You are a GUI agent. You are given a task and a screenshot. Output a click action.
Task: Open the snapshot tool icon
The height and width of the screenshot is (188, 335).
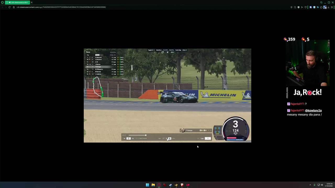point(295,7)
